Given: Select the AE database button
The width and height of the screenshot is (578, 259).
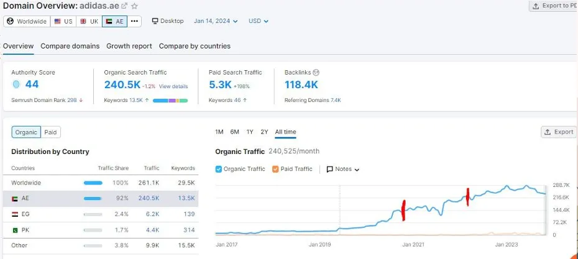Looking at the screenshot, I should pos(114,21).
